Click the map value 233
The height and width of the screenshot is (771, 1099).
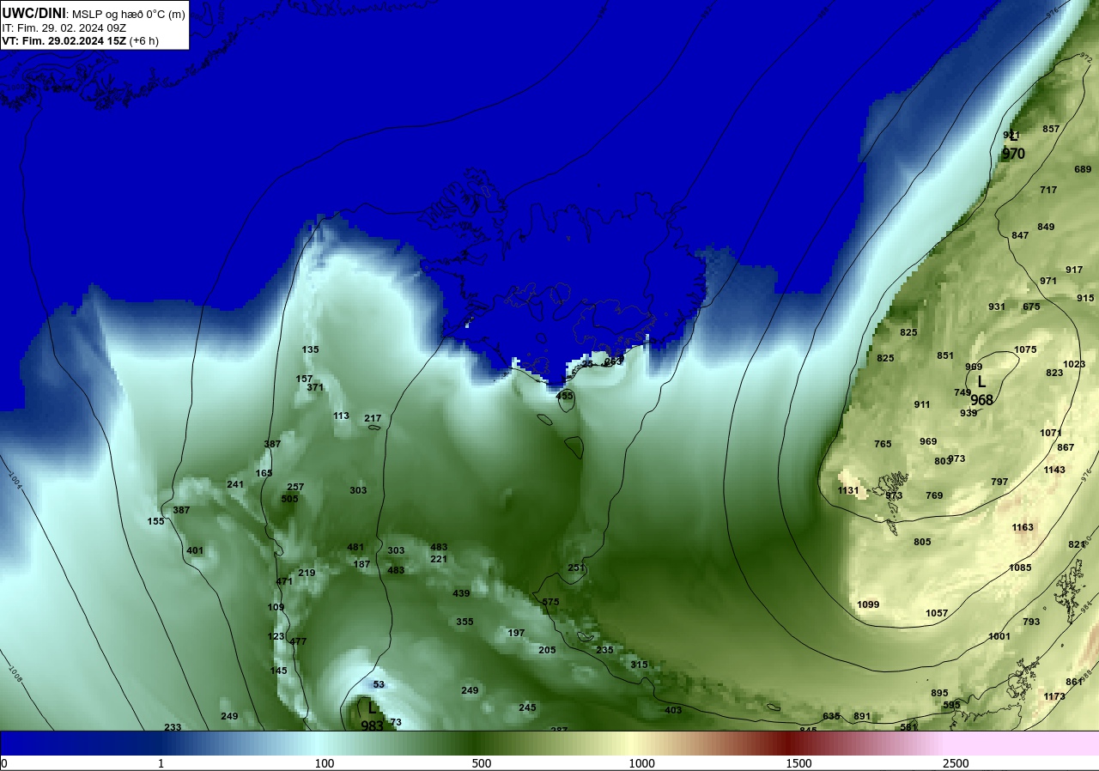pos(173,727)
